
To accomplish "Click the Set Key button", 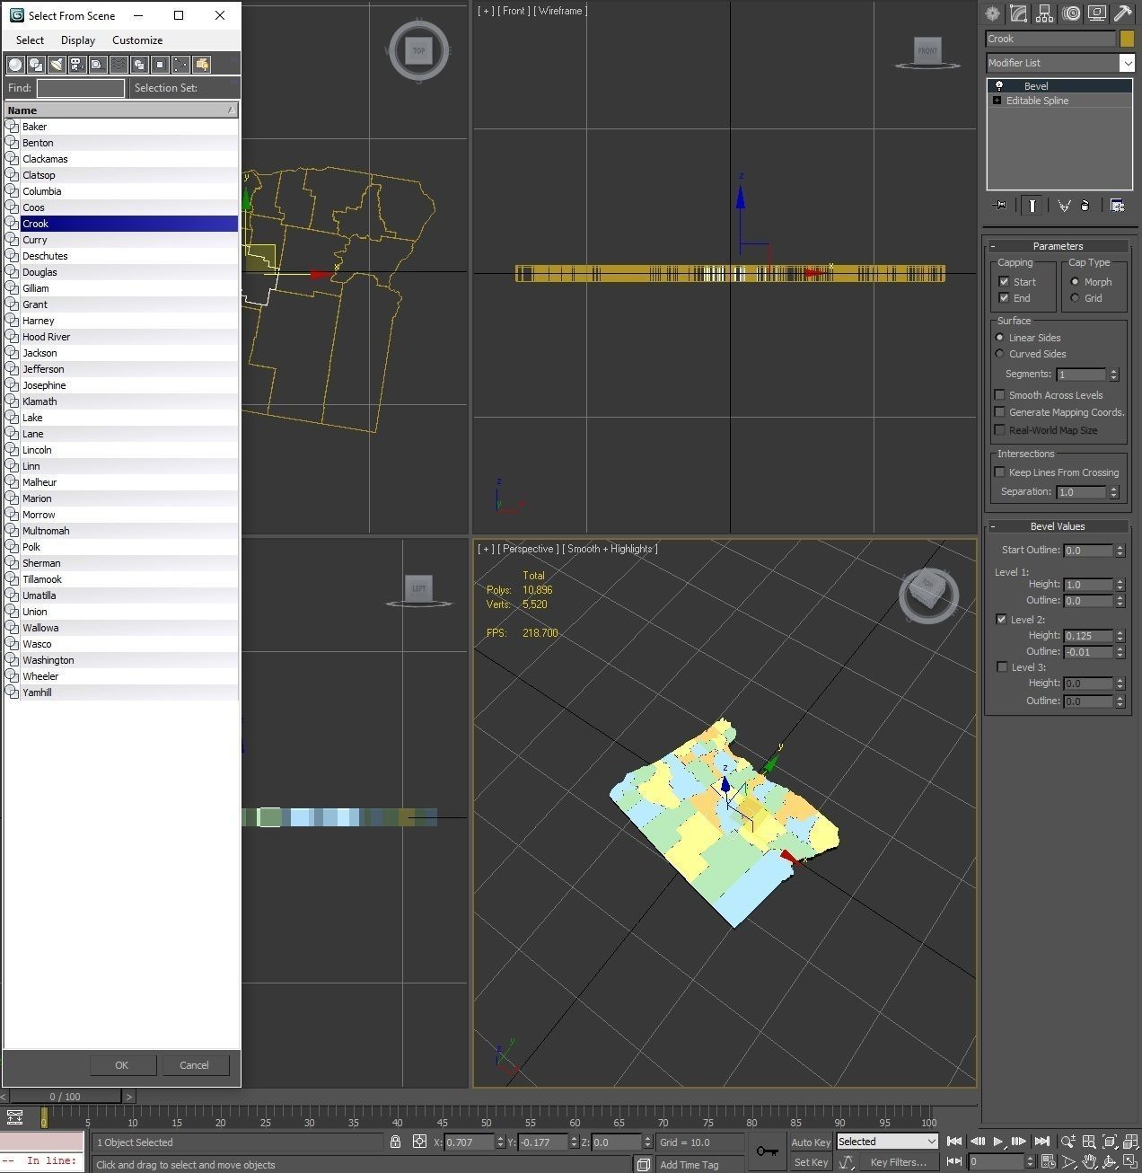I will (x=811, y=1162).
